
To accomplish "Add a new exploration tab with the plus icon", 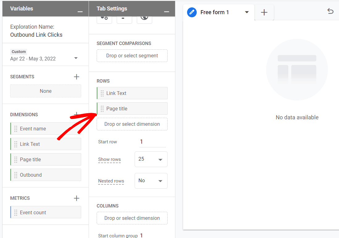I will click(264, 12).
